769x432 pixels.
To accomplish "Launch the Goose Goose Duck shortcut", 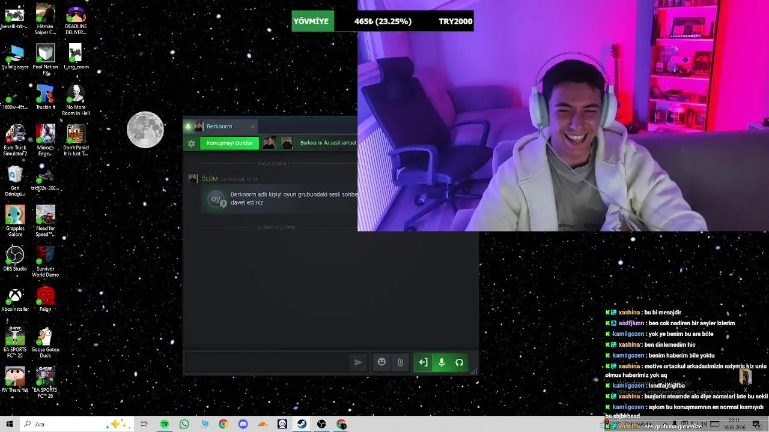I will click(45, 342).
